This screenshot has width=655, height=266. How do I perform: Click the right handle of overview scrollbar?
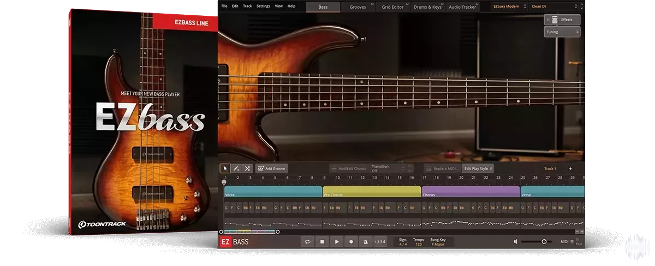point(277,232)
